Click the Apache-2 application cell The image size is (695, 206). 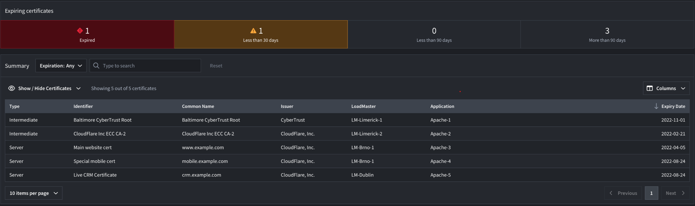coord(440,134)
